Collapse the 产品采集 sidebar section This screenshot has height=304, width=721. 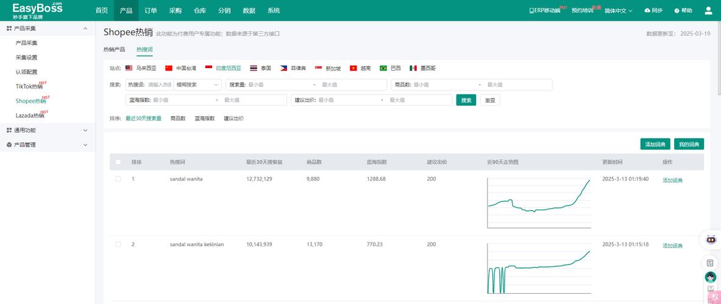point(85,29)
